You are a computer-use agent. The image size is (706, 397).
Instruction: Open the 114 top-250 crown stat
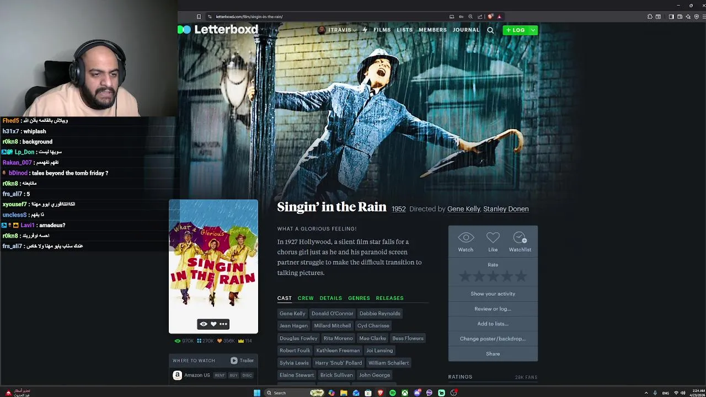[x=245, y=341]
